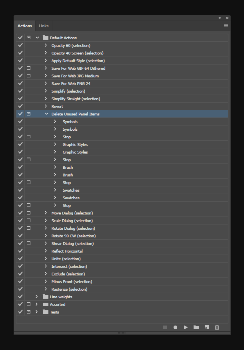
Task: Click the Delete Selection trash icon
Action: pyautogui.click(x=217, y=327)
